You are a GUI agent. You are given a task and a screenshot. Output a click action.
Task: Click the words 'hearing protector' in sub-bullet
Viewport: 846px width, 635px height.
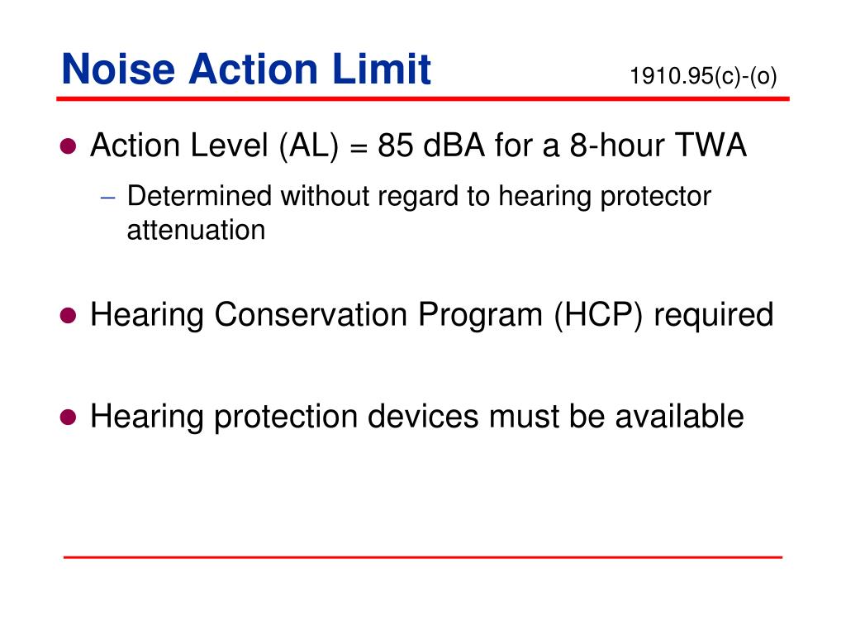(x=604, y=197)
